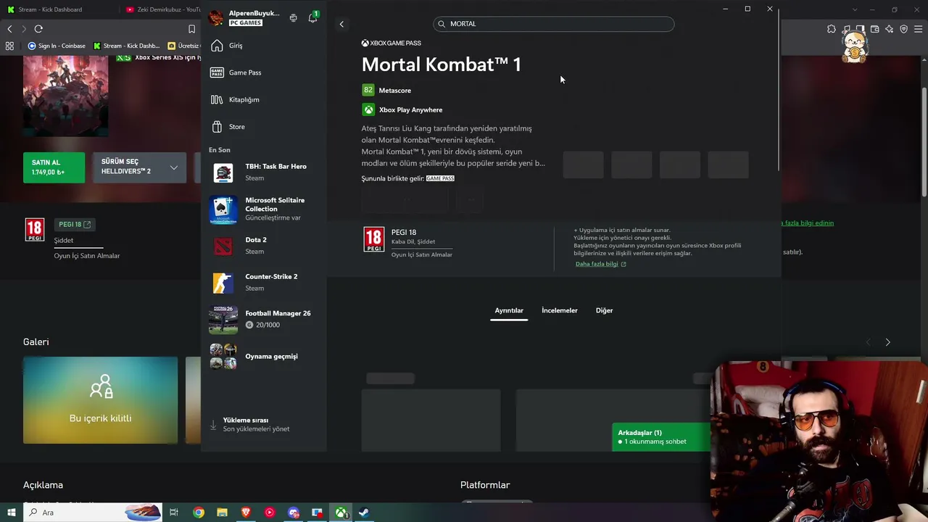Open the locked gallery content thumbnail

(x=100, y=400)
